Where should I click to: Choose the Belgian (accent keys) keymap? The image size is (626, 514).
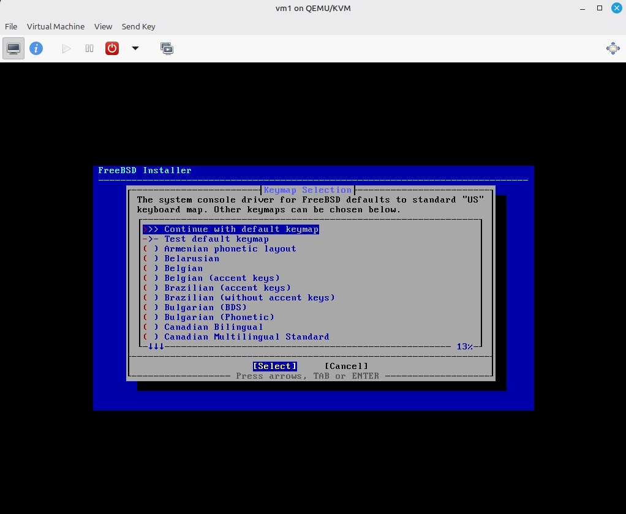point(222,278)
